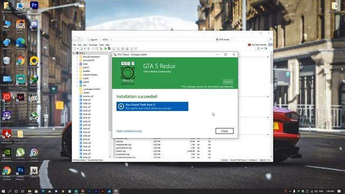Open Control Panel desktop icon
The height and width of the screenshot is (194, 345).
7,81
